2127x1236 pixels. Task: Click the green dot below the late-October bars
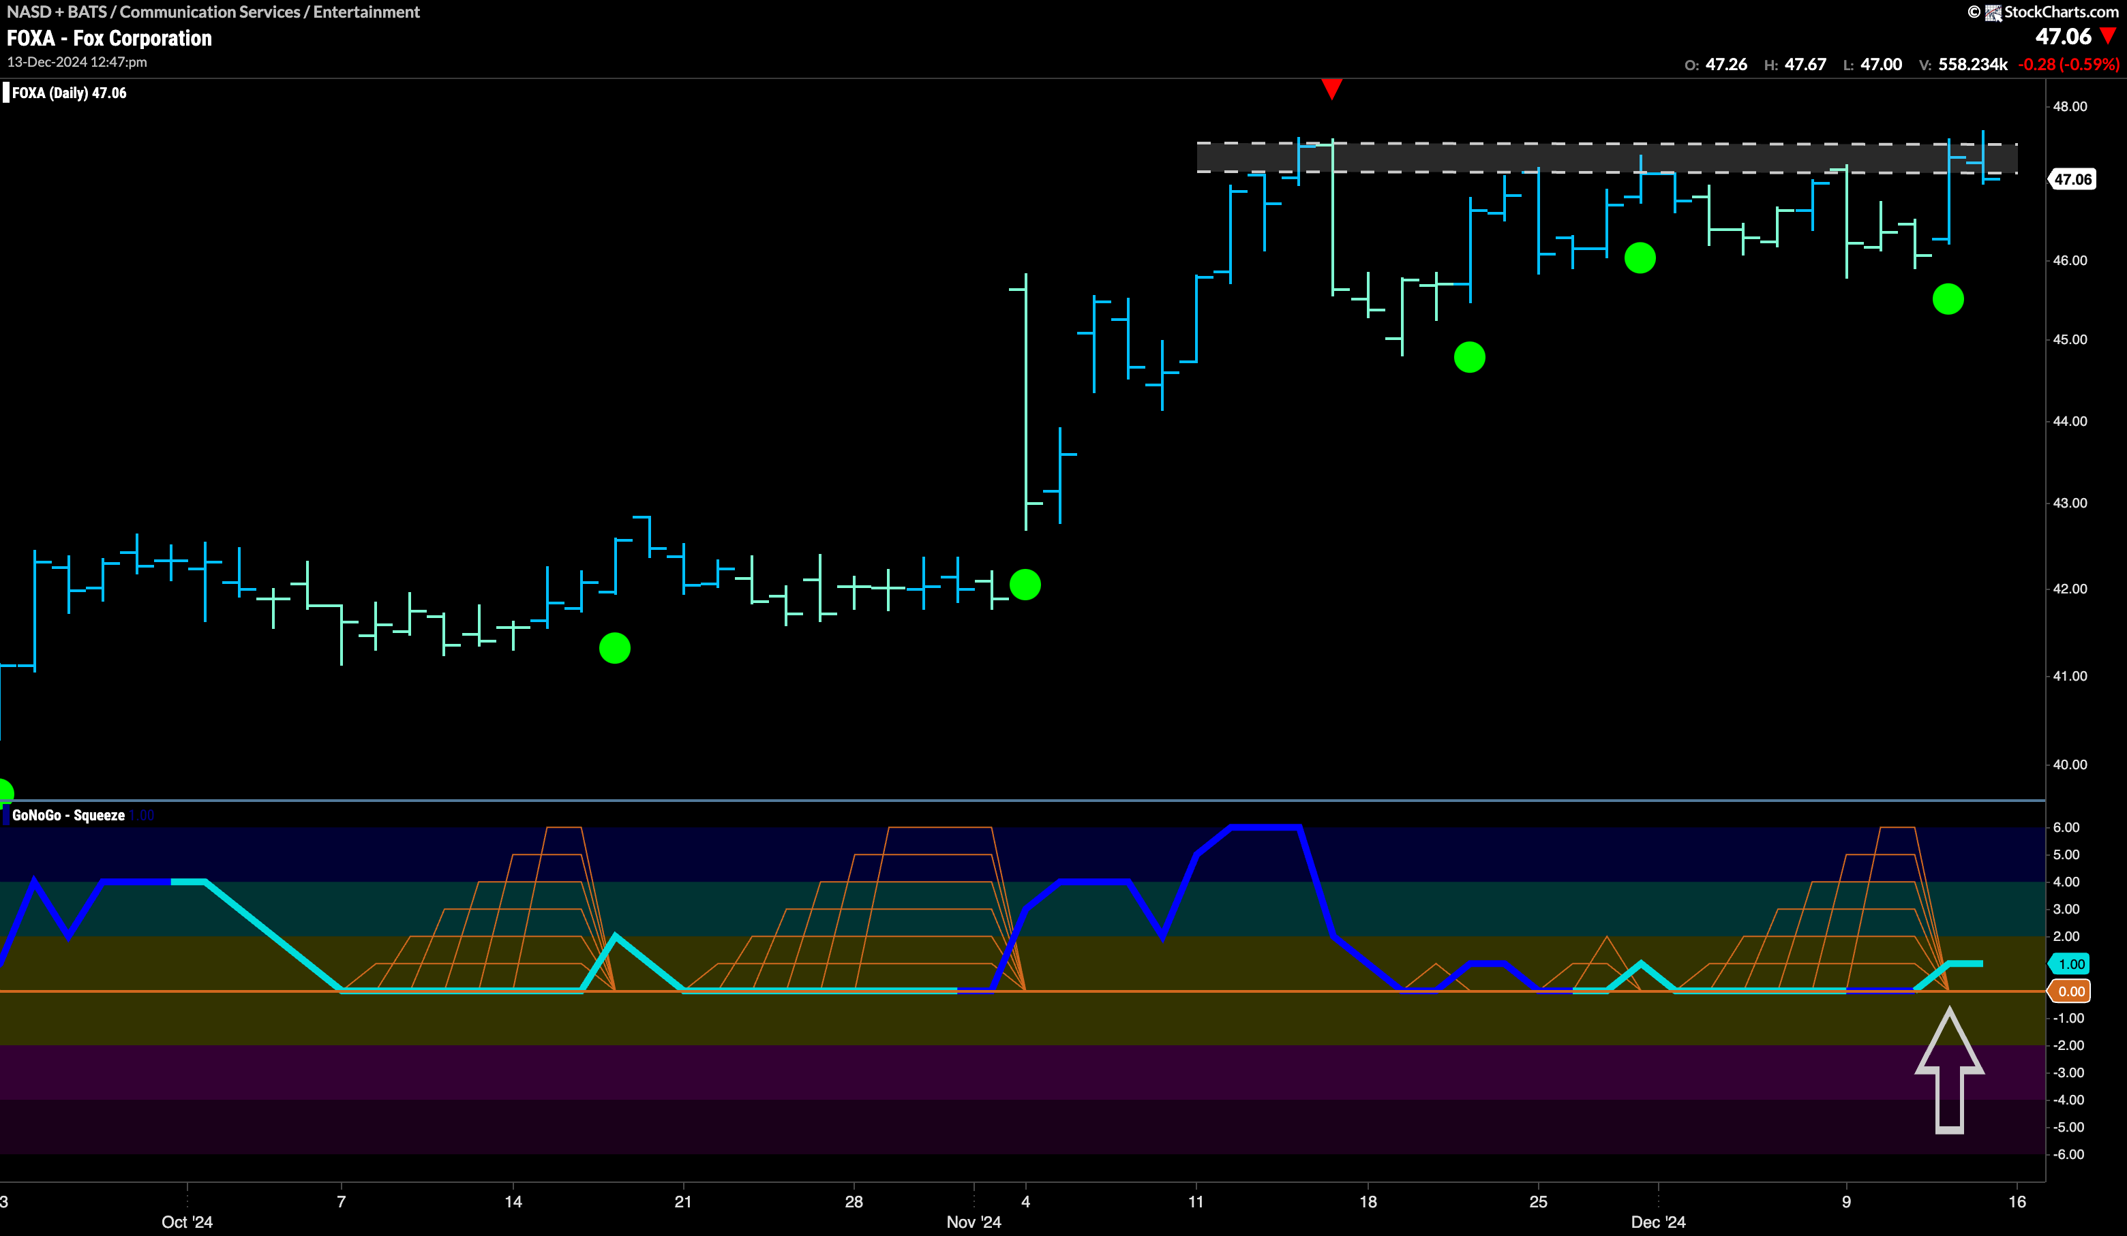[x=614, y=648]
